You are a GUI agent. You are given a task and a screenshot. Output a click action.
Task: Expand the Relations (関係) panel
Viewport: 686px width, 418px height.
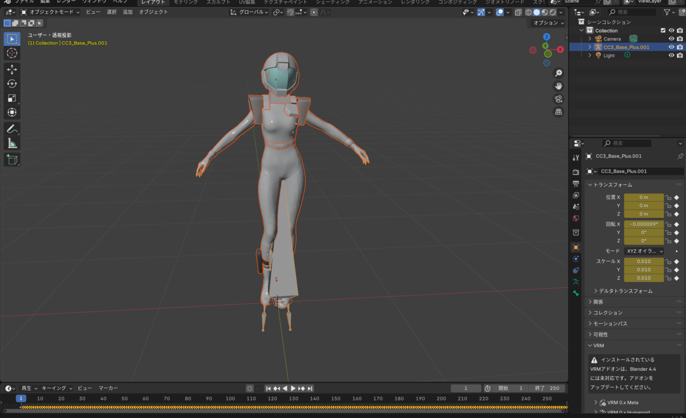pyautogui.click(x=598, y=302)
